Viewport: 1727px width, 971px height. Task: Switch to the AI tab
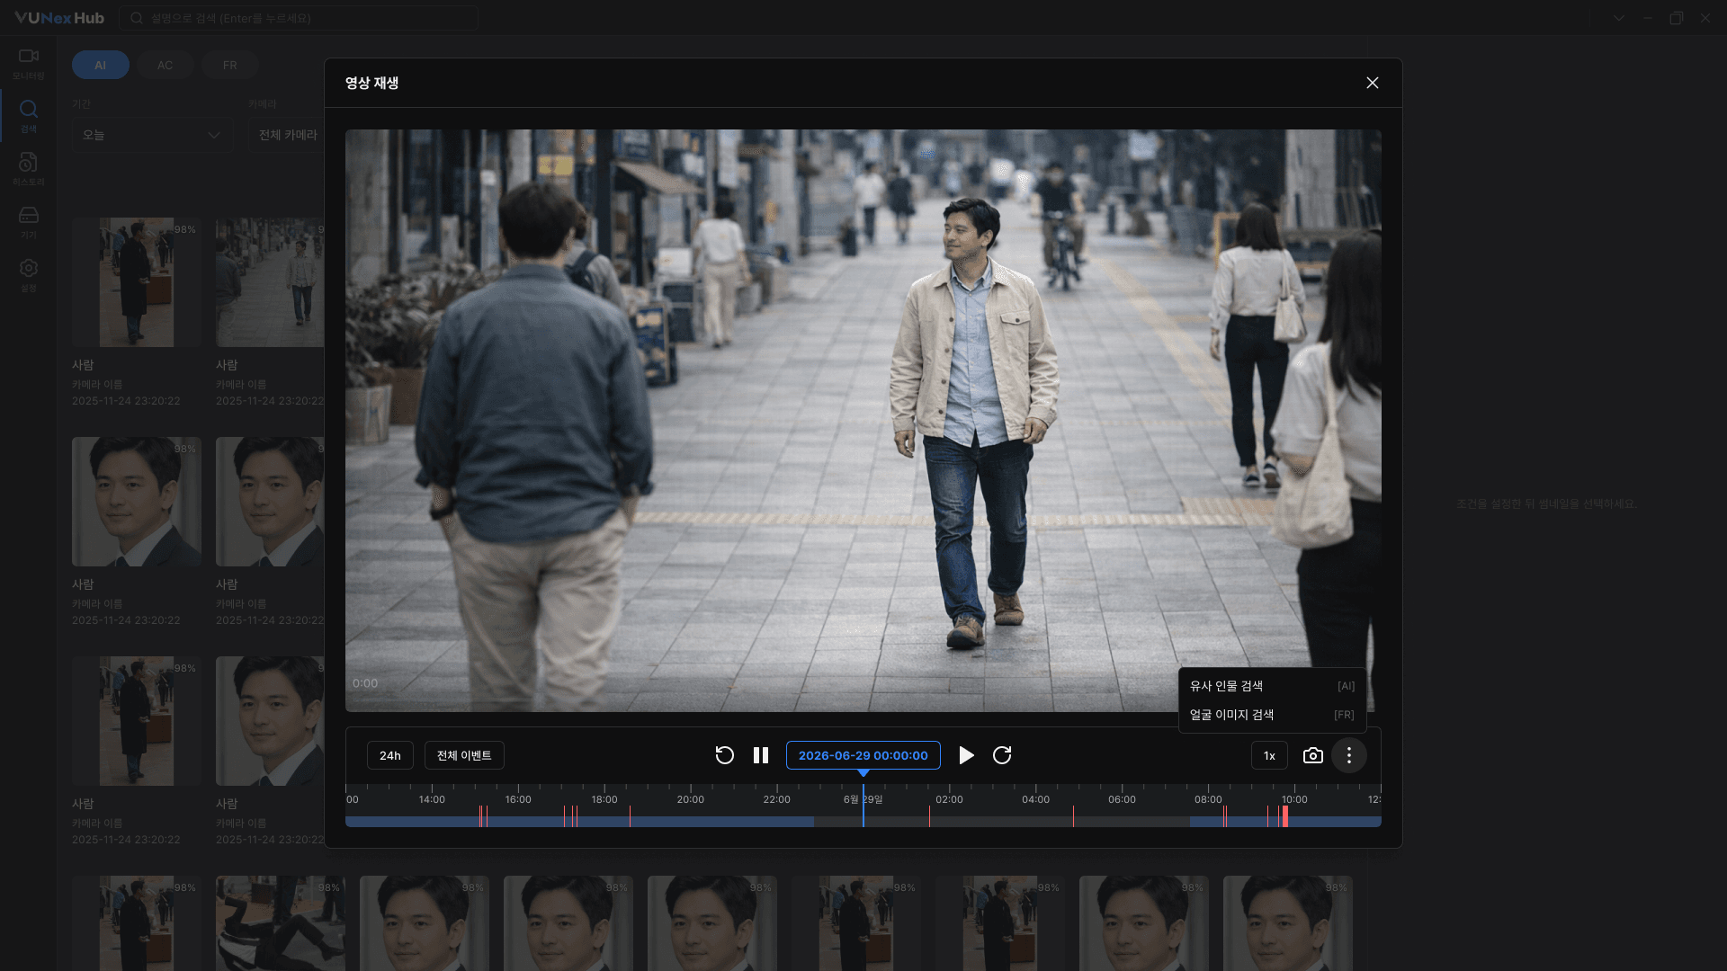(x=100, y=65)
